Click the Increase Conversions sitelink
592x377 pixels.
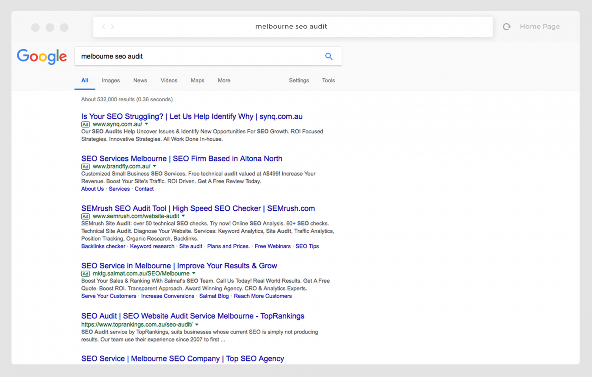click(168, 296)
